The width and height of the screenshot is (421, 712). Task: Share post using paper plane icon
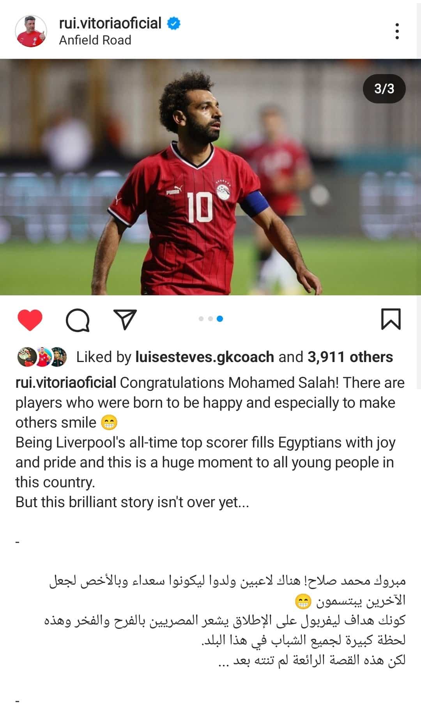click(x=125, y=320)
